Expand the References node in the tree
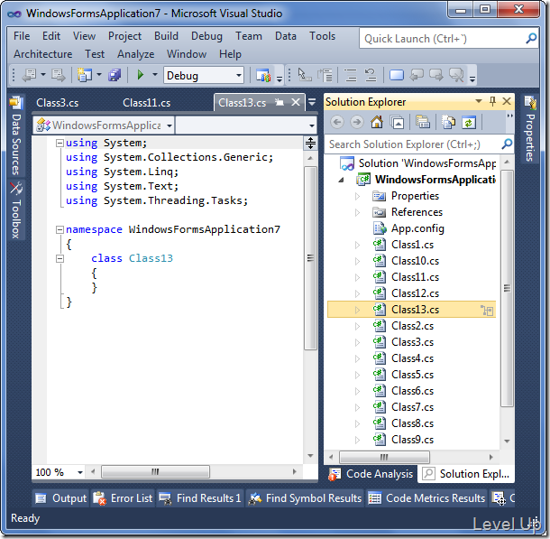 [x=357, y=212]
